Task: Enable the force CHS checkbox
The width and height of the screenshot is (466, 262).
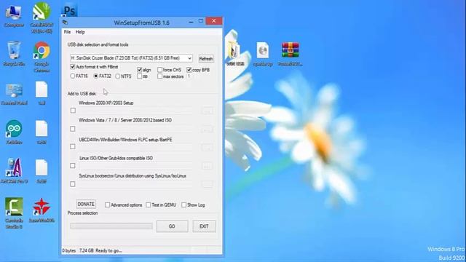Action: point(159,70)
